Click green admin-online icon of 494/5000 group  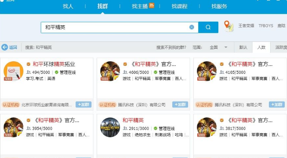coord(57,73)
